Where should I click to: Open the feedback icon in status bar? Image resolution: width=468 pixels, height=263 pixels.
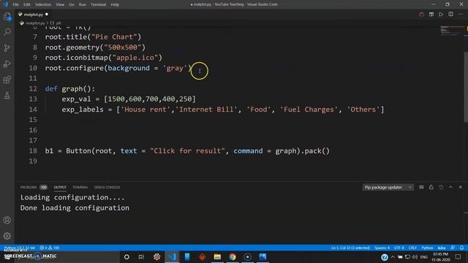point(453,248)
